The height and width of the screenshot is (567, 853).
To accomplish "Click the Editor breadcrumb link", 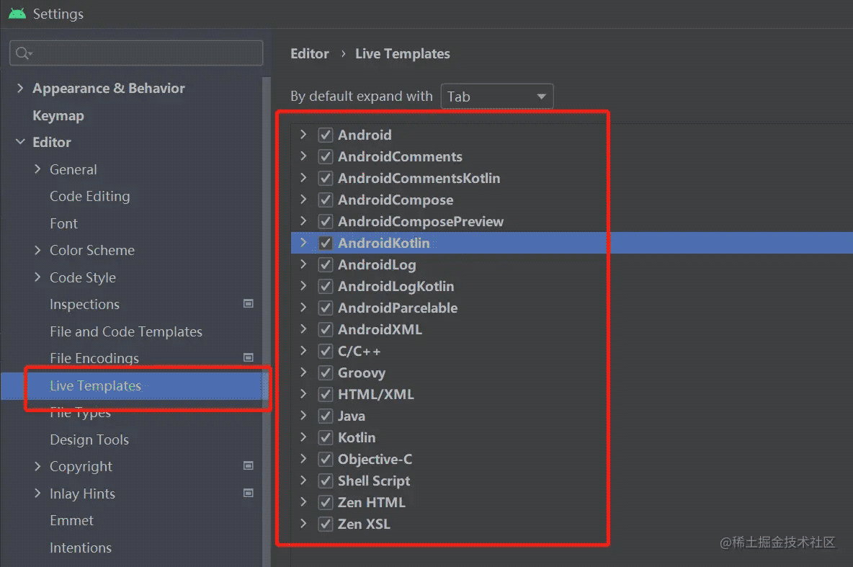I will point(310,54).
